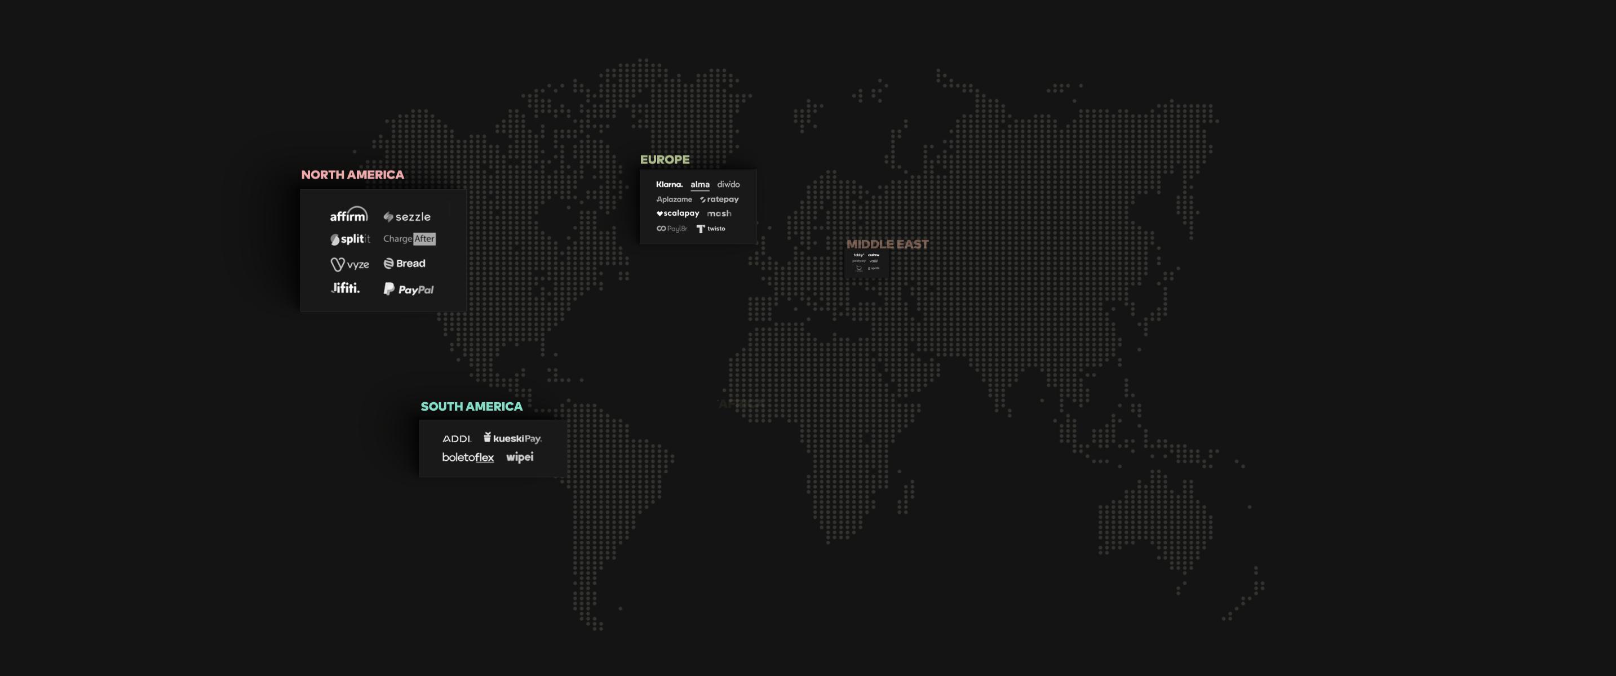
Task: Select the alma logo
Action: [700, 184]
